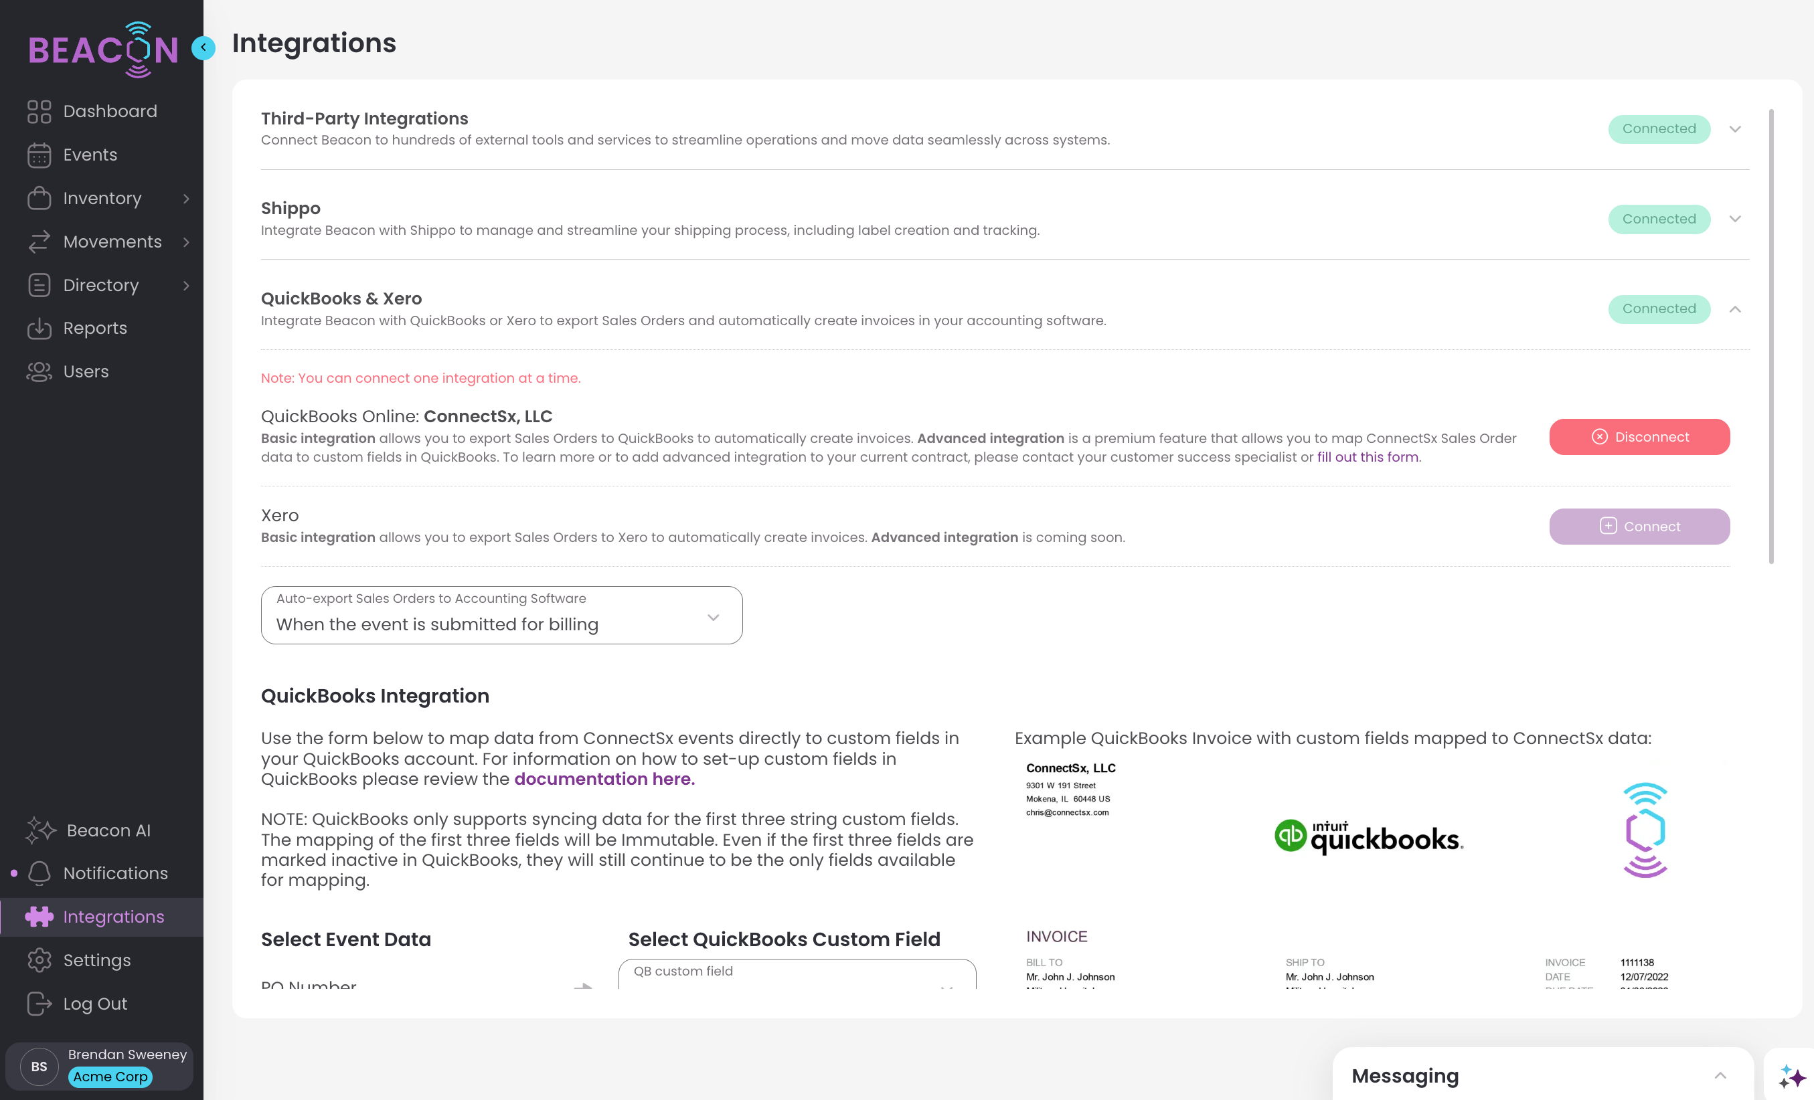
Task: Go to the Dashboard menu item
Action: [110, 111]
